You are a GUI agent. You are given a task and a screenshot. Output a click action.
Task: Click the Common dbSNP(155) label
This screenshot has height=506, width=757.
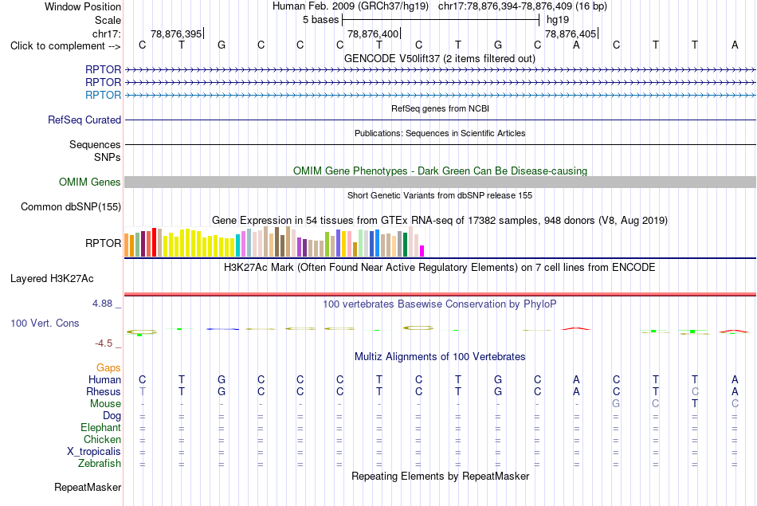point(70,206)
